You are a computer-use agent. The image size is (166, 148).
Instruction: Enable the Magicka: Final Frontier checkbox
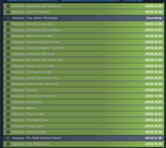point(8,114)
